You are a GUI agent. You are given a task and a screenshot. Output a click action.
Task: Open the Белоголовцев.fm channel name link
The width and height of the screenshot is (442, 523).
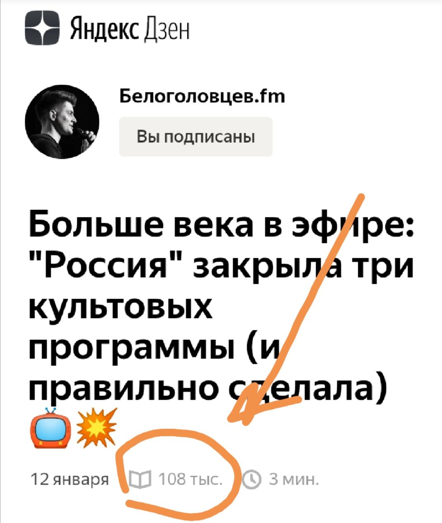pyautogui.click(x=202, y=97)
